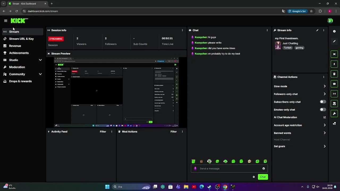The height and width of the screenshot is (191, 340).
Task: Expand Community menu chevron
Action: pos(40,74)
